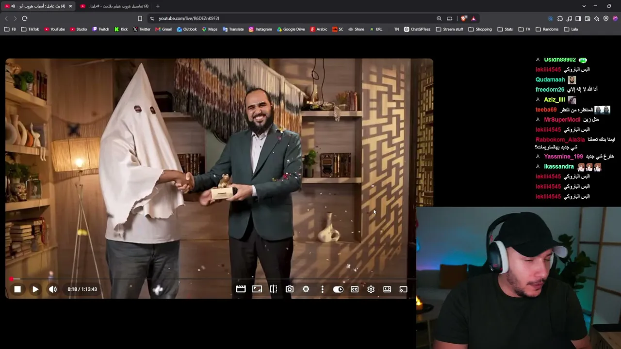The image size is (621, 349).
Task: Click the mirror flip icon in player
Action: 274,289
